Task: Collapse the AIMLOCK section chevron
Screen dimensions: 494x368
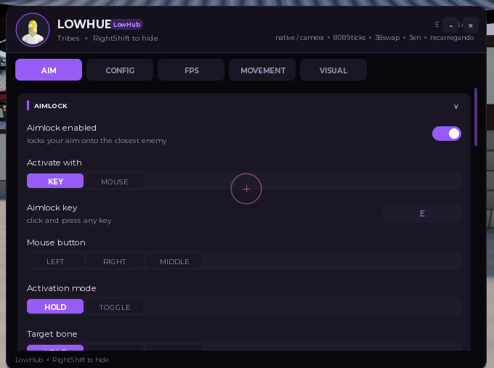Action: 456,107
